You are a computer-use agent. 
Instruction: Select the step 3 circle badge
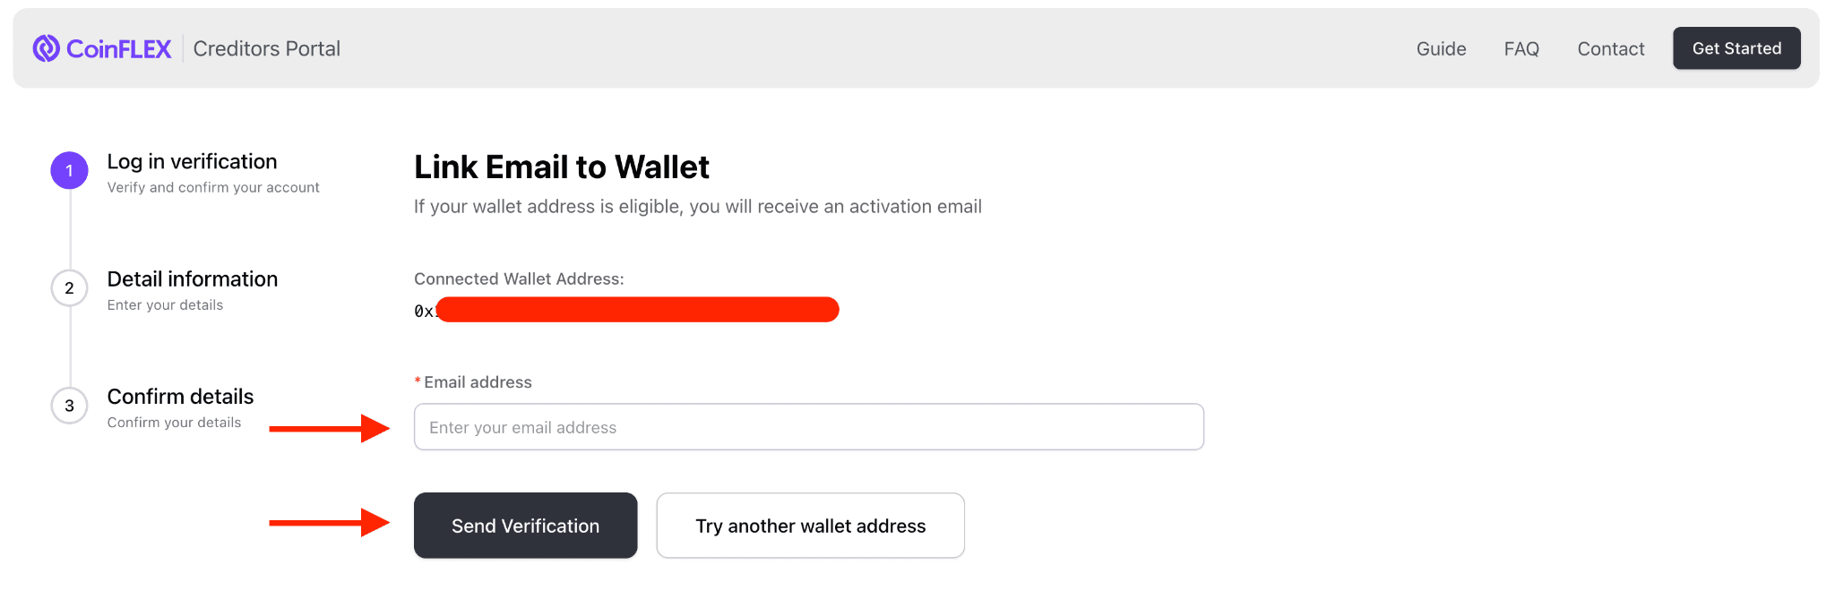(x=69, y=406)
